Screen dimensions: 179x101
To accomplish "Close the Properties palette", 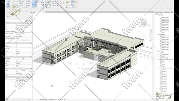I will (x=32, y=12).
